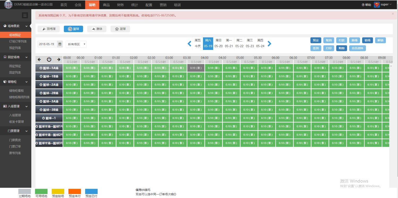Toggle the 篮球--2A场 court row power button
The width and height of the screenshot is (398, 198).
(41, 85)
